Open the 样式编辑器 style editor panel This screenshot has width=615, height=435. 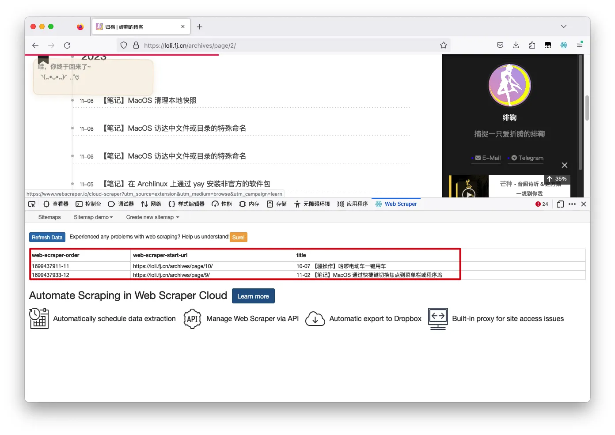186,204
